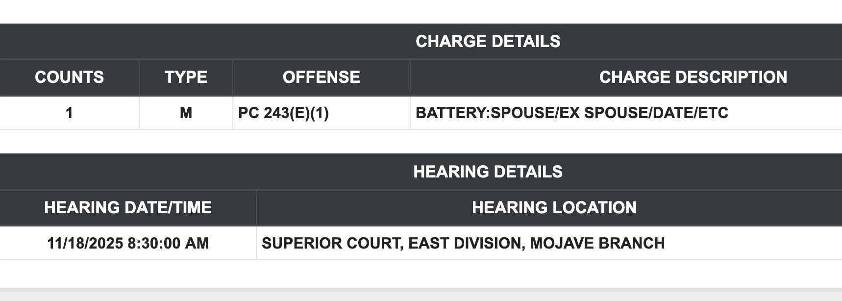Select the COUNTS column header

[x=69, y=77]
